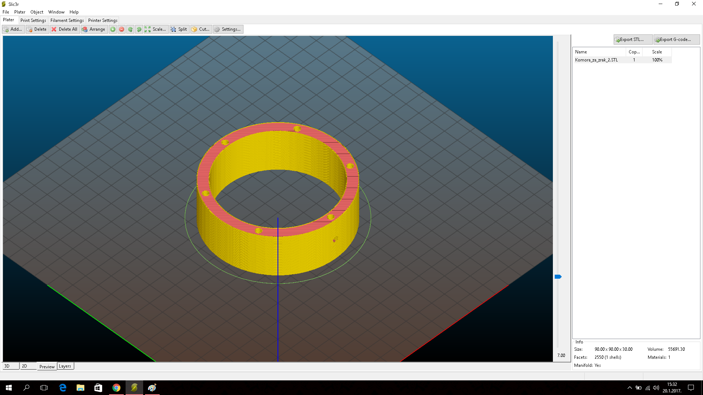Select the Plater tab
The height and width of the screenshot is (395, 703).
coord(9,20)
